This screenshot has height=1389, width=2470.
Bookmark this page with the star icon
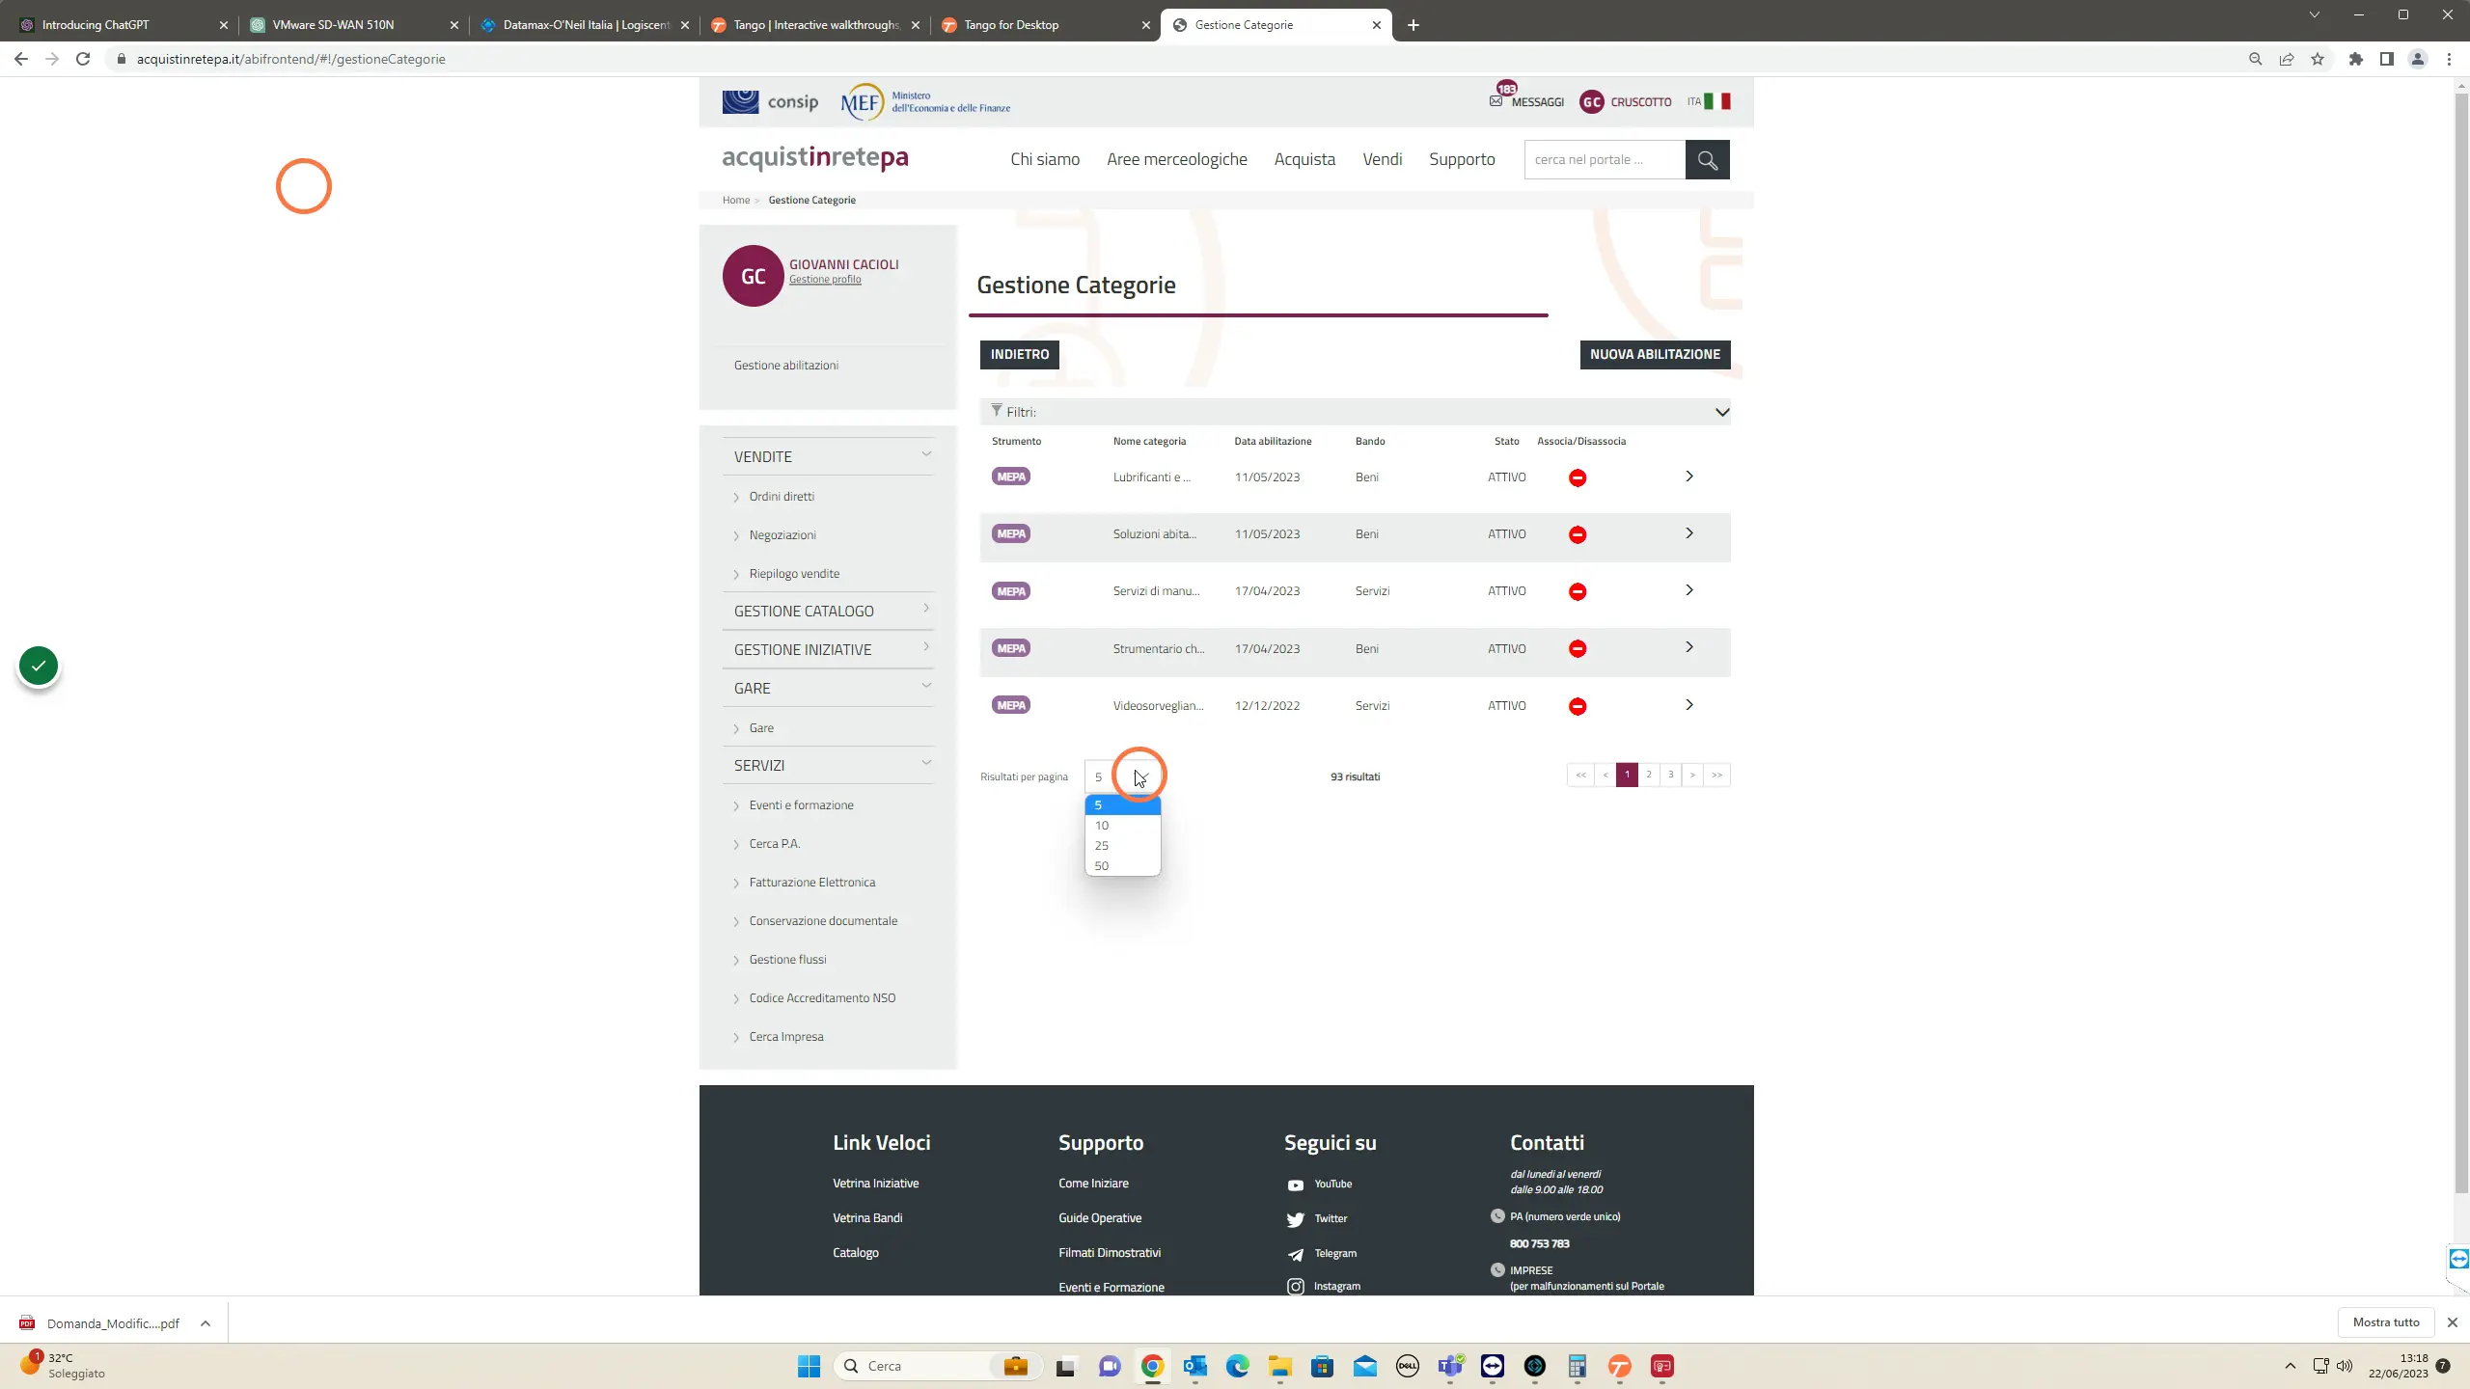pyautogui.click(x=2318, y=59)
